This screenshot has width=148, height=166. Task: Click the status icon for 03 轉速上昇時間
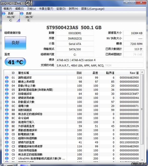7,81
